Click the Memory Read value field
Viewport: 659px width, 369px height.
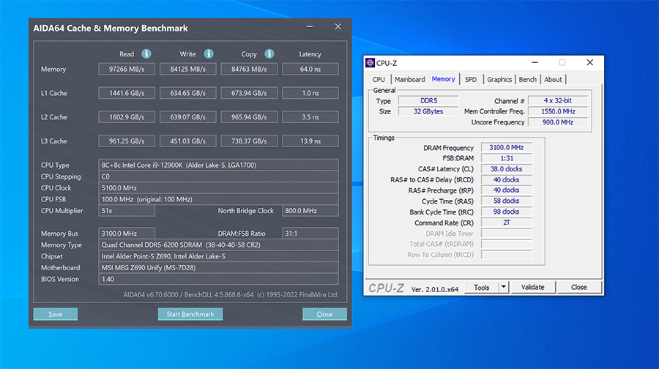[127, 70]
